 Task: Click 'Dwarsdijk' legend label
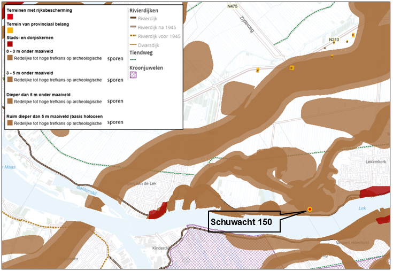149,45
